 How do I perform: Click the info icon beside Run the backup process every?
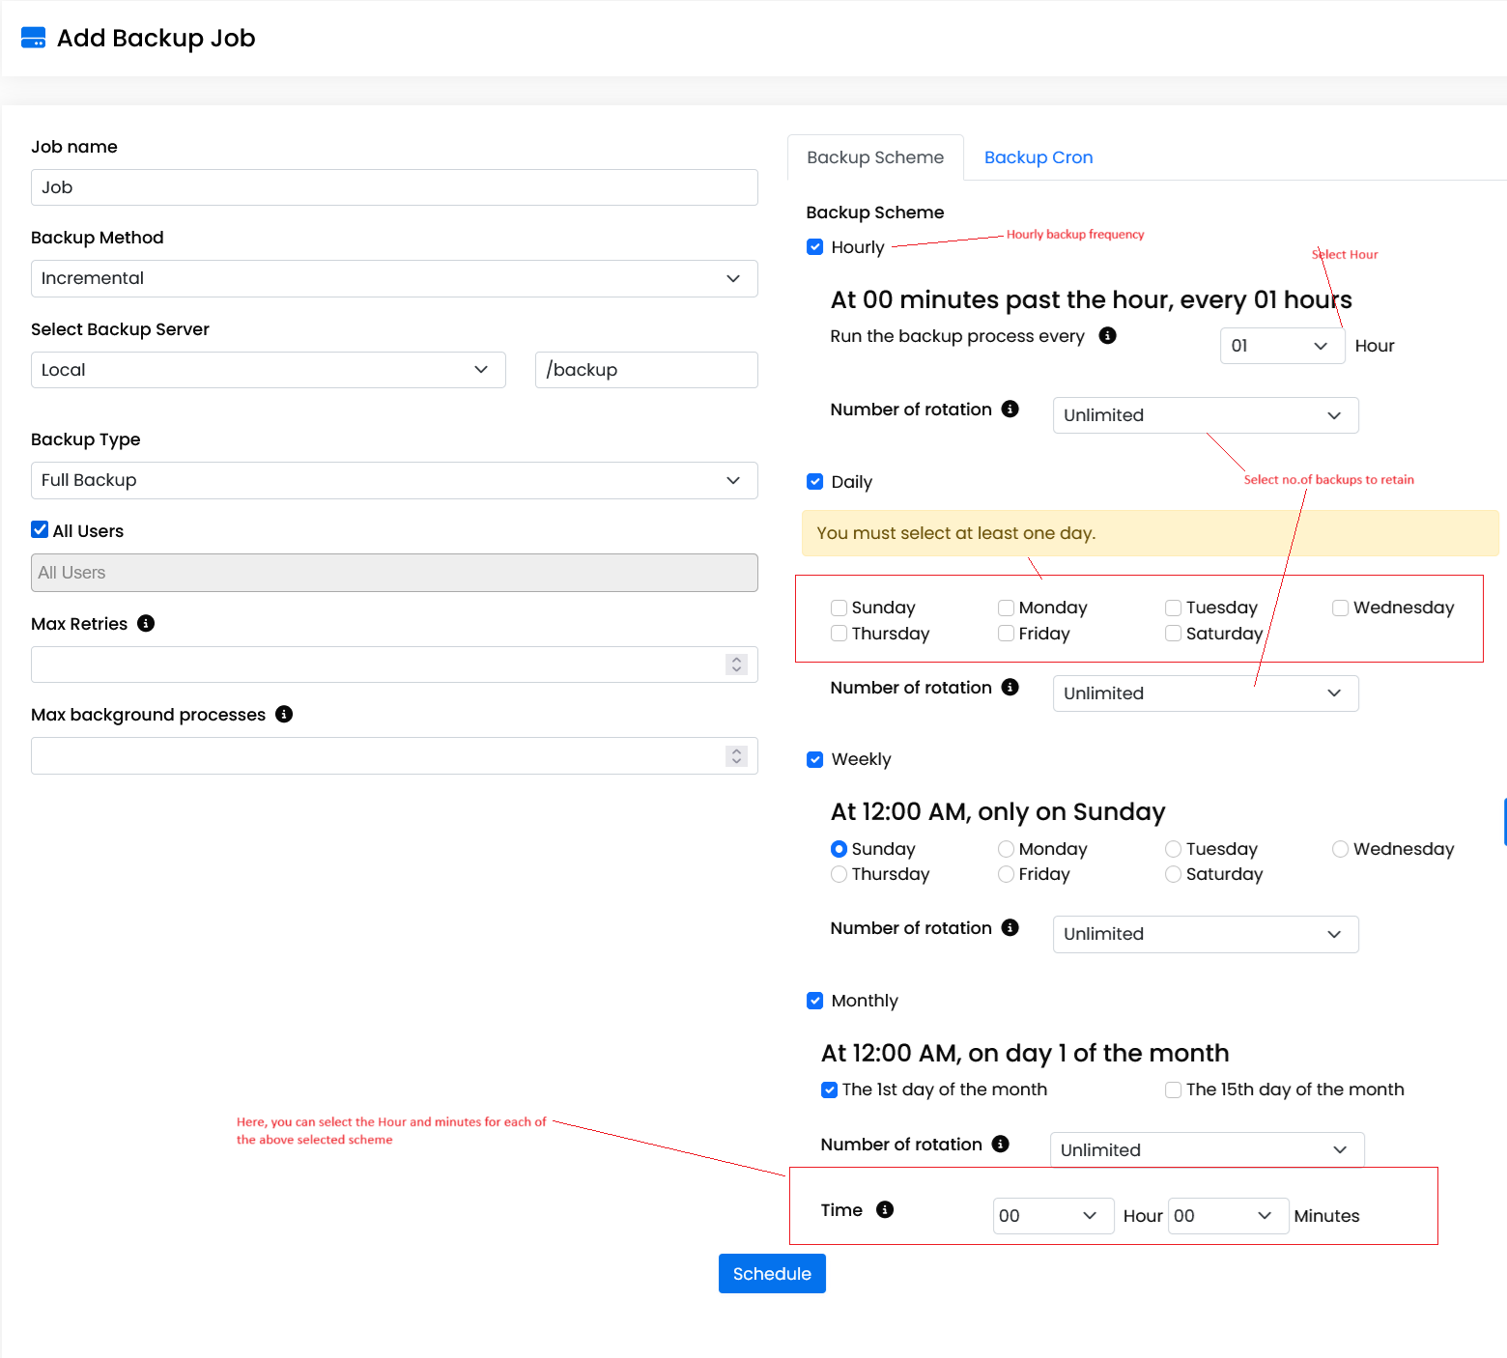pyautogui.click(x=1107, y=335)
